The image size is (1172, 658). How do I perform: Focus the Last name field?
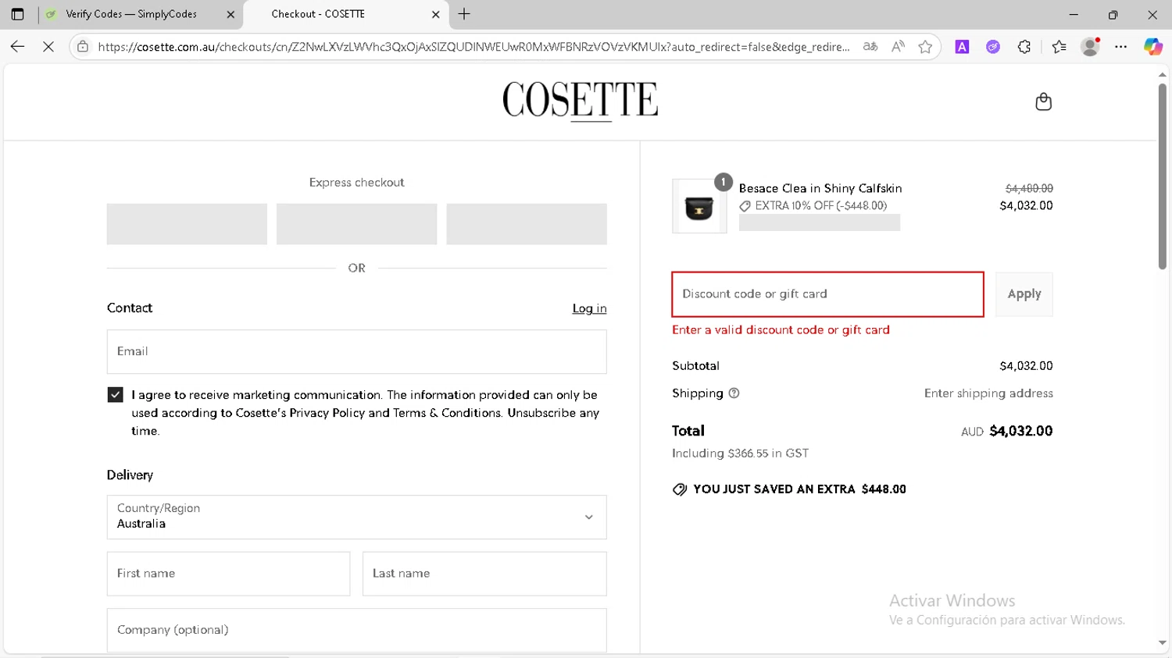click(x=484, y=574)
